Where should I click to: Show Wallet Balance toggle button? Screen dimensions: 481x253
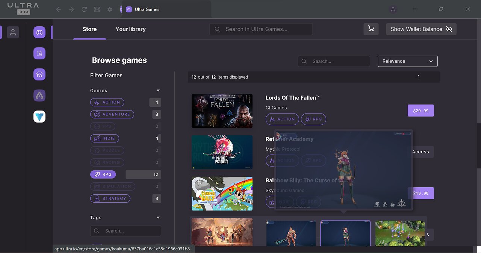click(421, 29)
